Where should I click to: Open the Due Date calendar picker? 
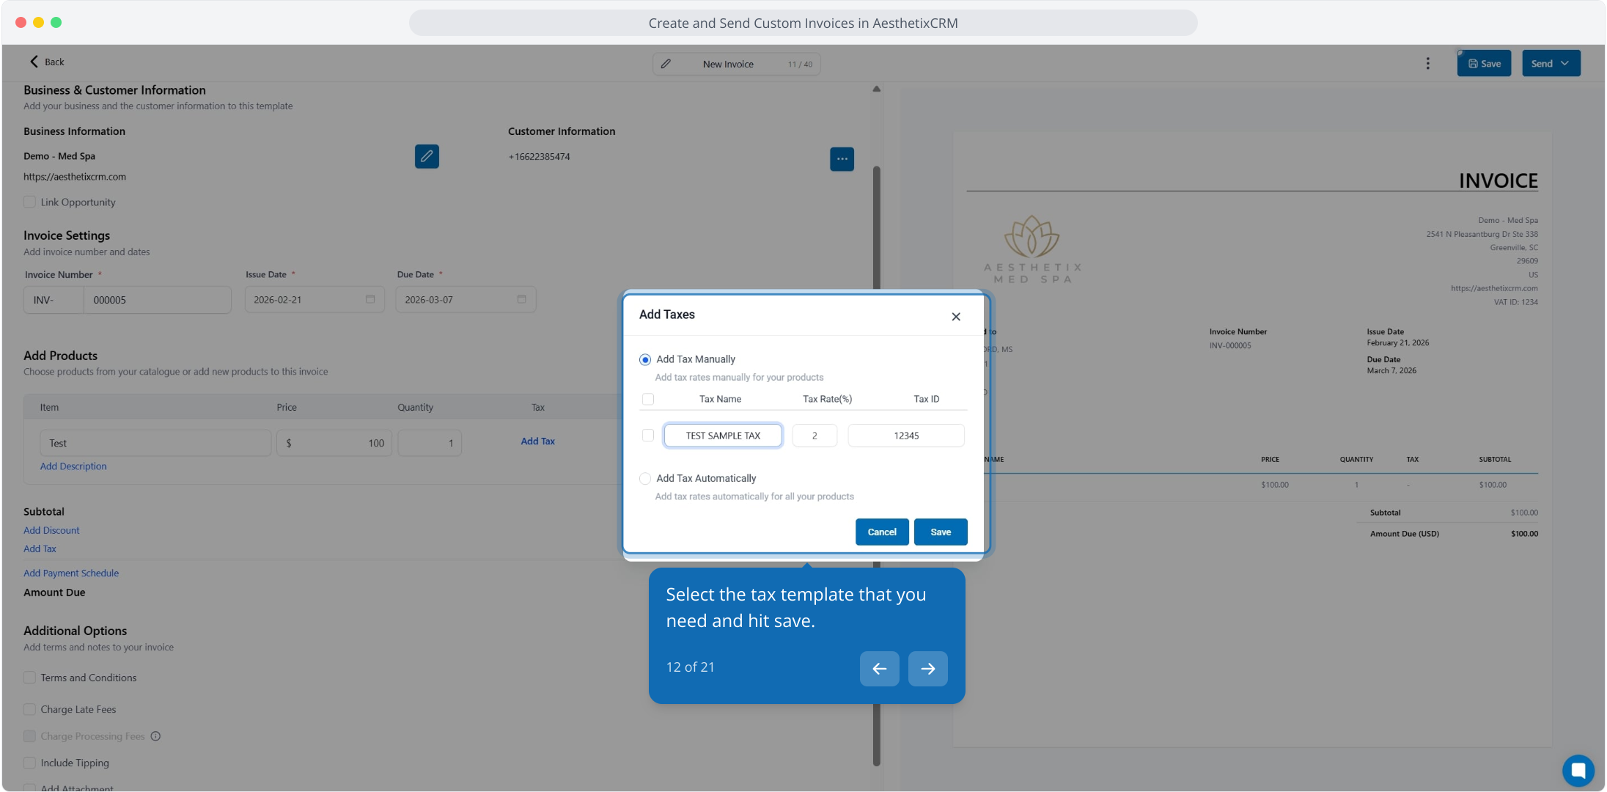tap(521, 299)
